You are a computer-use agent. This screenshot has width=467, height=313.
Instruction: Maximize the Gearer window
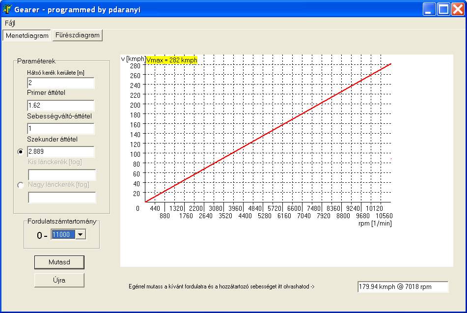(443, 9)
